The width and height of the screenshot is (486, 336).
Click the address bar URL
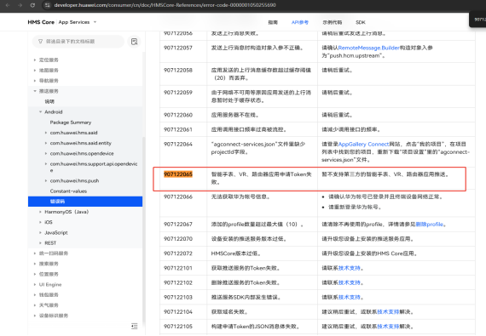165,5
